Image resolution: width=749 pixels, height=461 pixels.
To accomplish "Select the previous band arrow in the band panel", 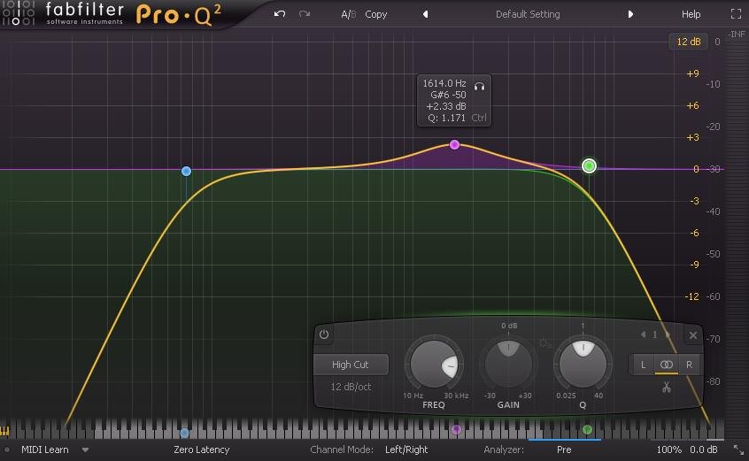I will (644, 334).
